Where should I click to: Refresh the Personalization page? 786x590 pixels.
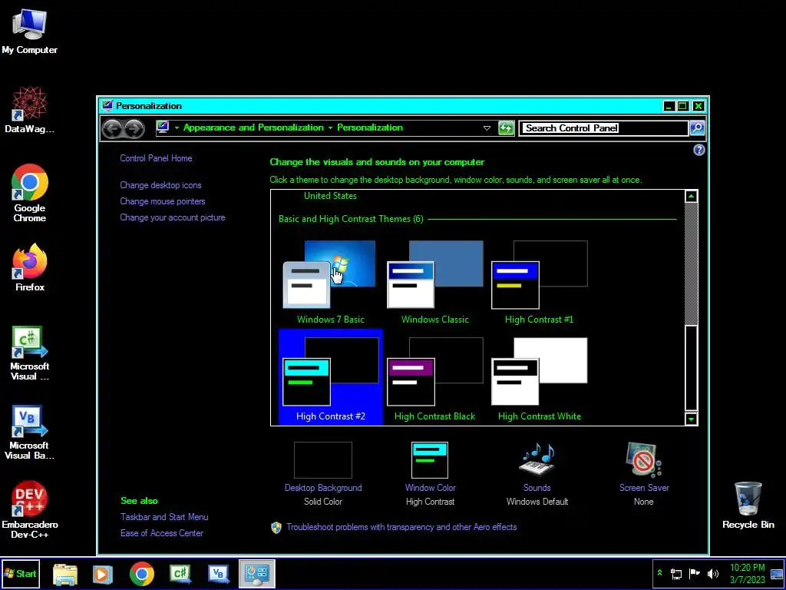(x=507, y=128)
